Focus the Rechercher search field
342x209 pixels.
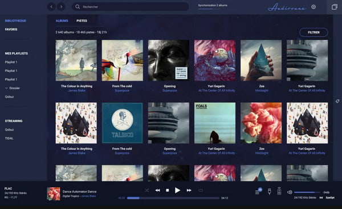(x=131, y=7)
